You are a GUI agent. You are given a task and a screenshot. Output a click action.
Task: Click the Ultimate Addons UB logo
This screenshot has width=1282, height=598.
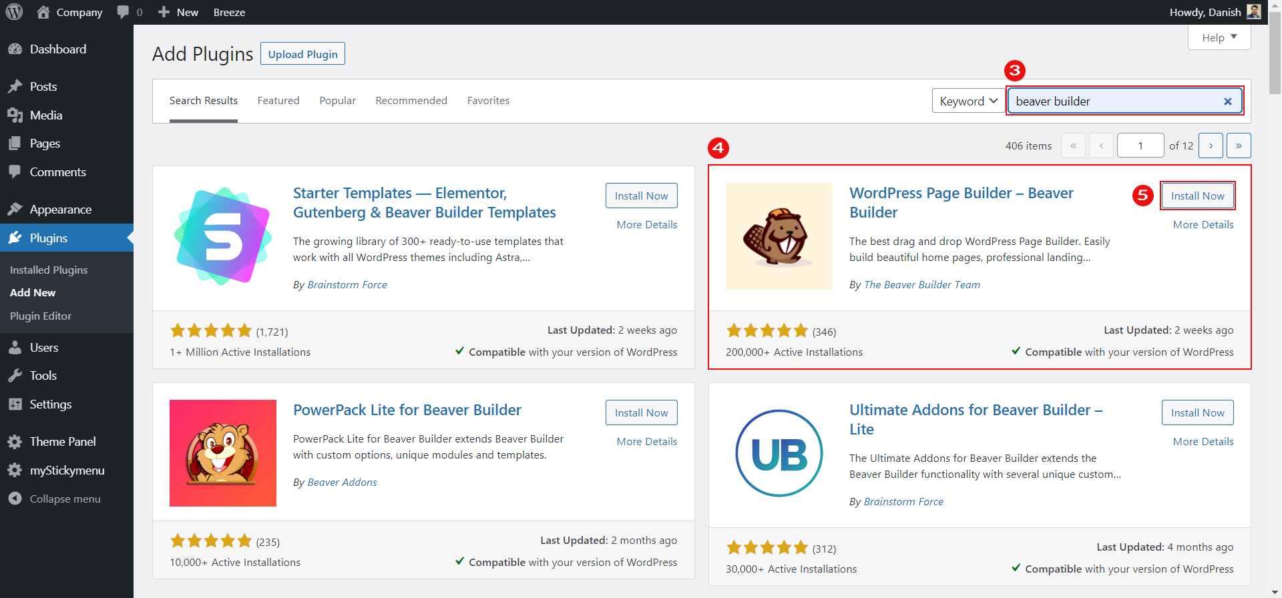coord(779,453)
